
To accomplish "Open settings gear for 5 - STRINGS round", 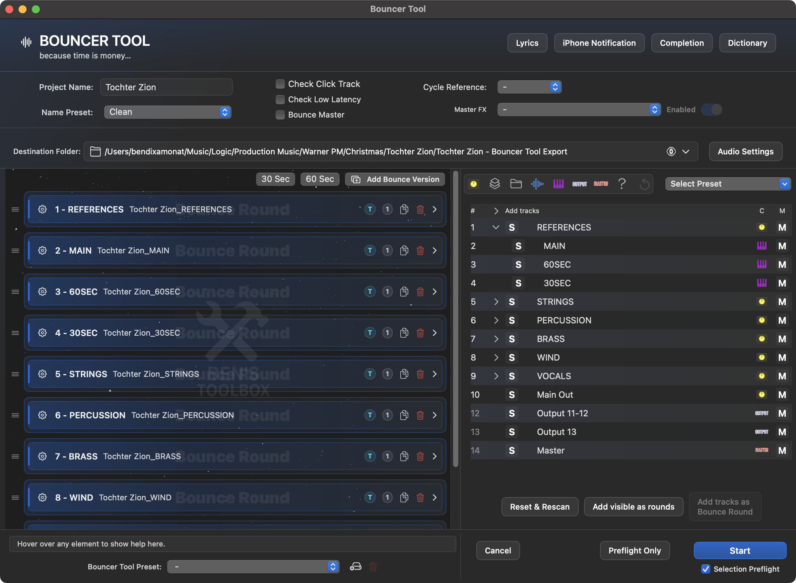I will tap(42, 374).
